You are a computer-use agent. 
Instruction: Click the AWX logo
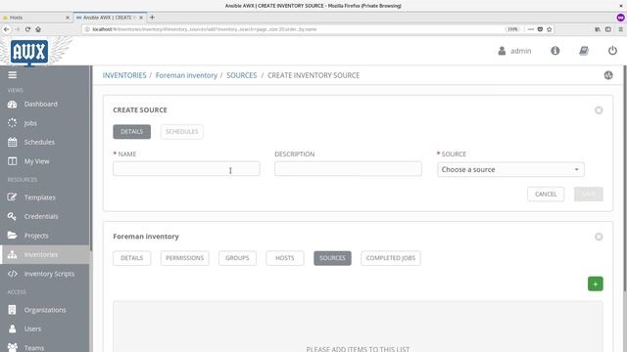[x=29, y=52]
